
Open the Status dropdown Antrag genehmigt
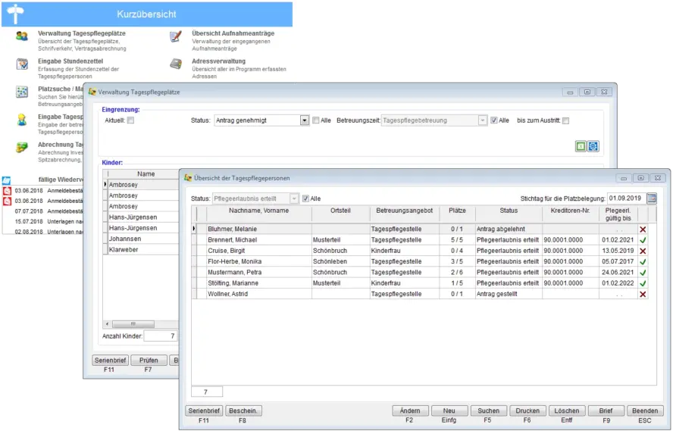coord(305,120)
